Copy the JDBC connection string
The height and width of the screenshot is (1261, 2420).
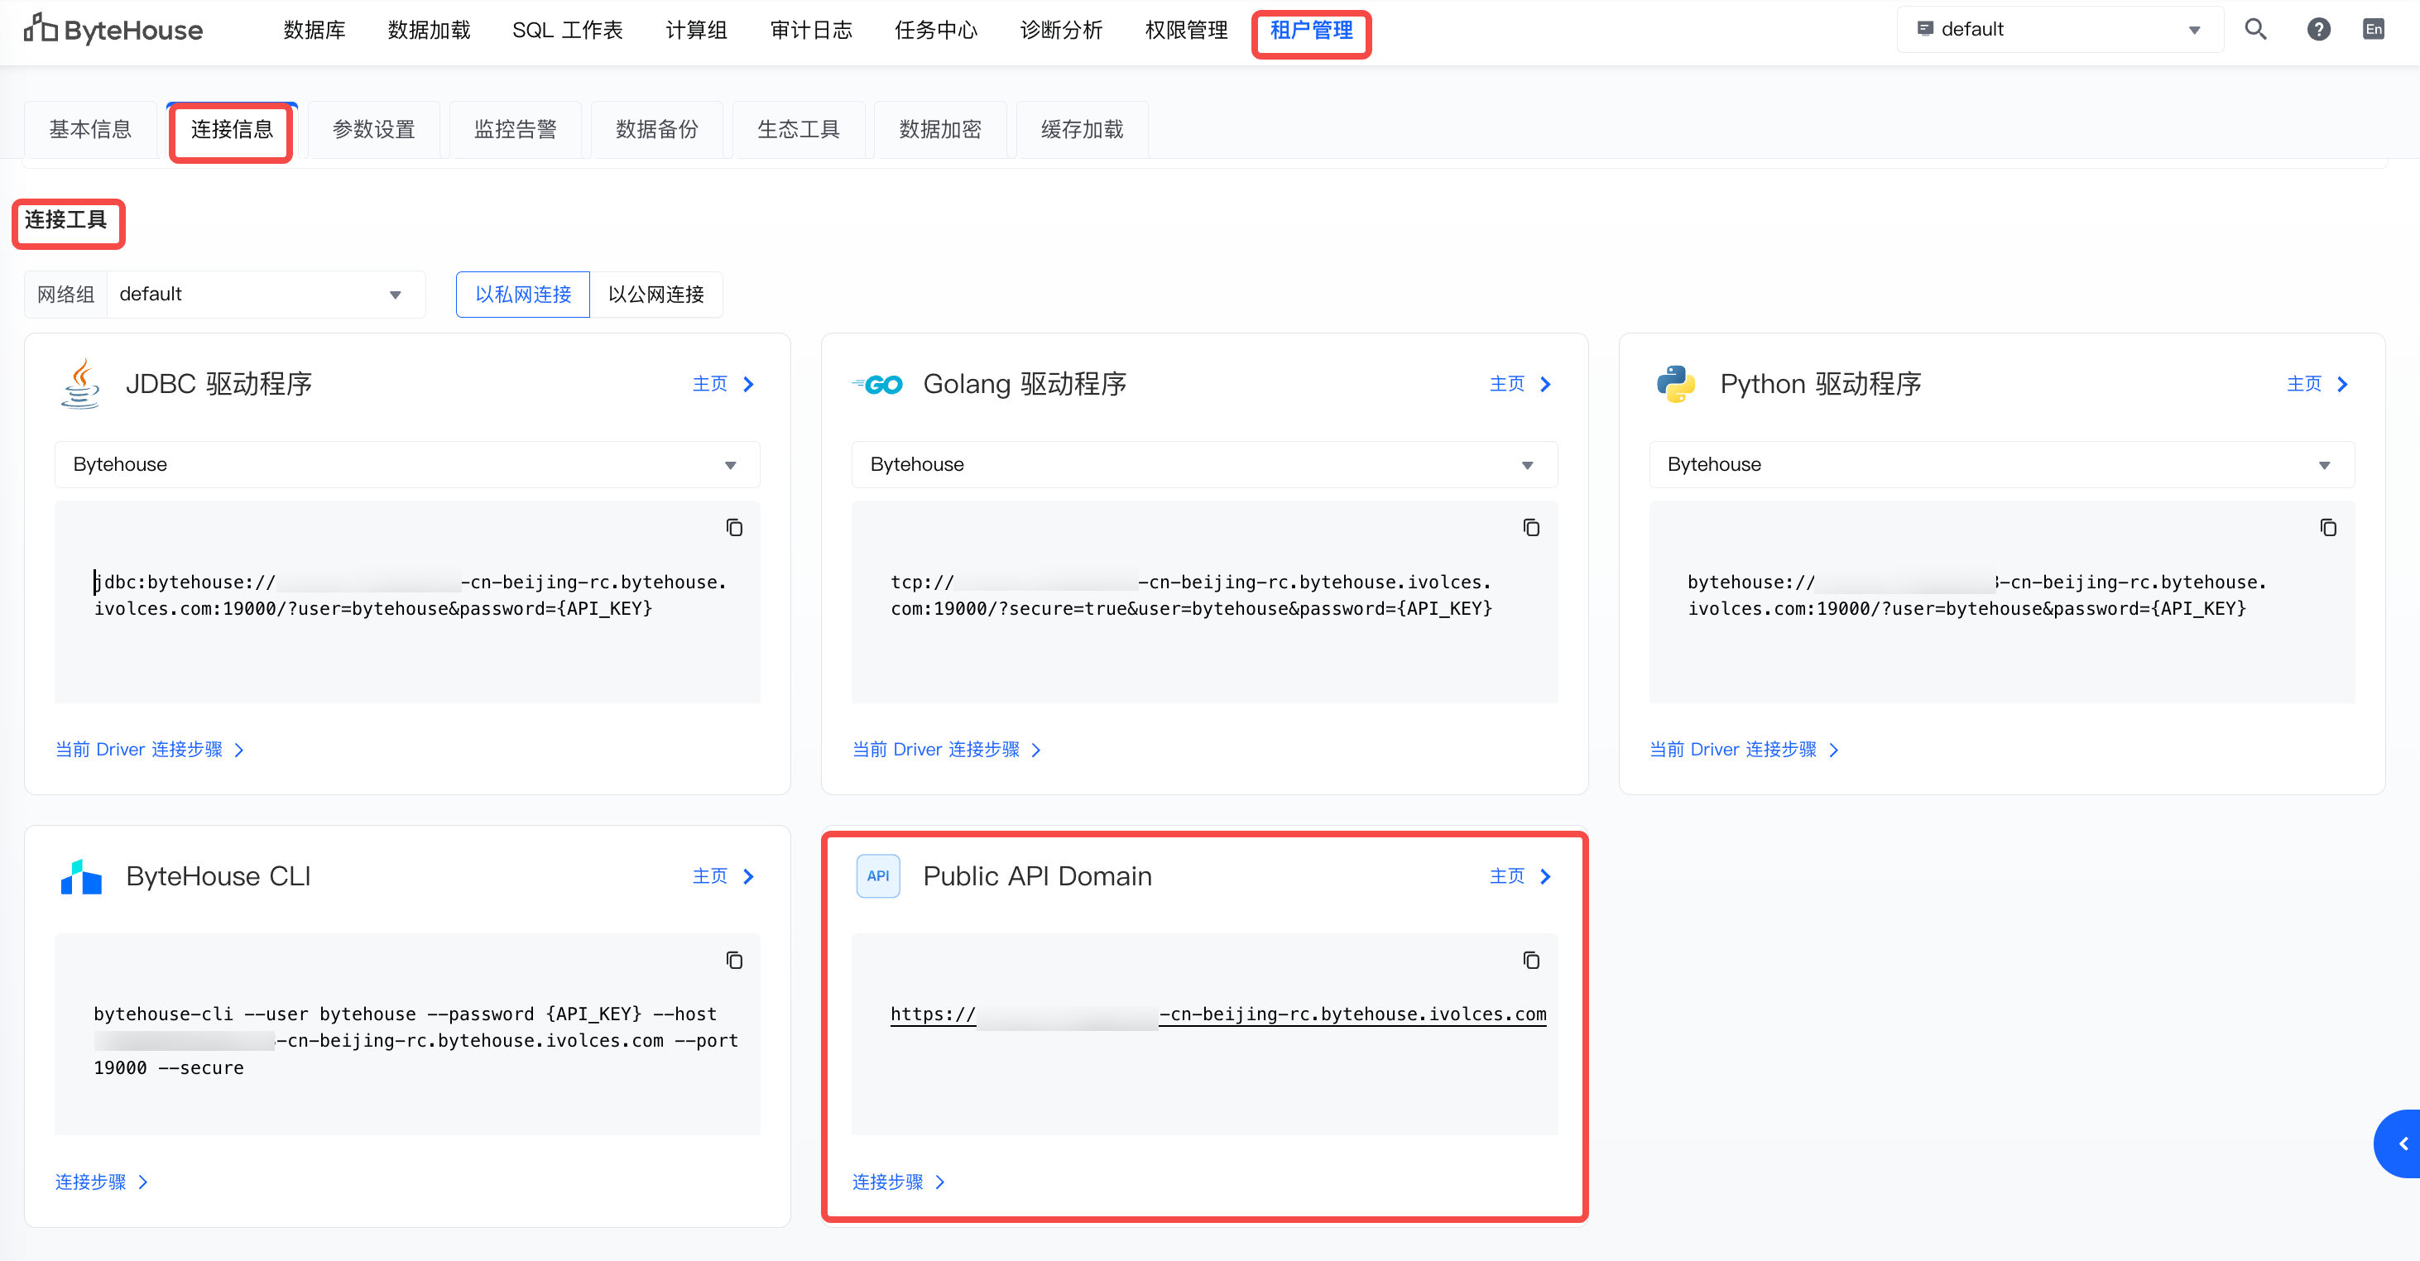tap(734, 528)
